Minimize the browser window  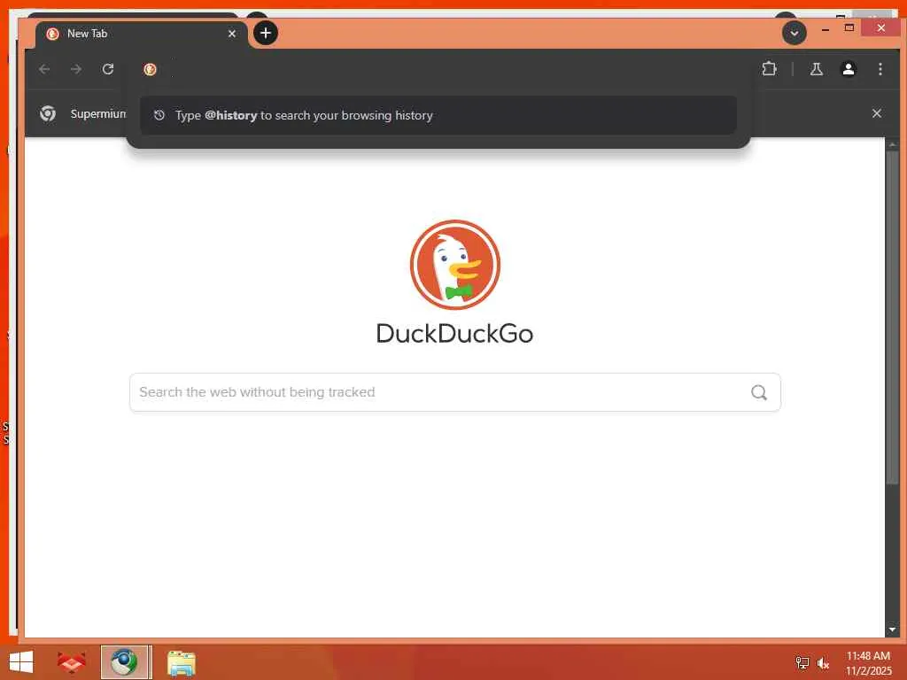[x=826, y=28]
